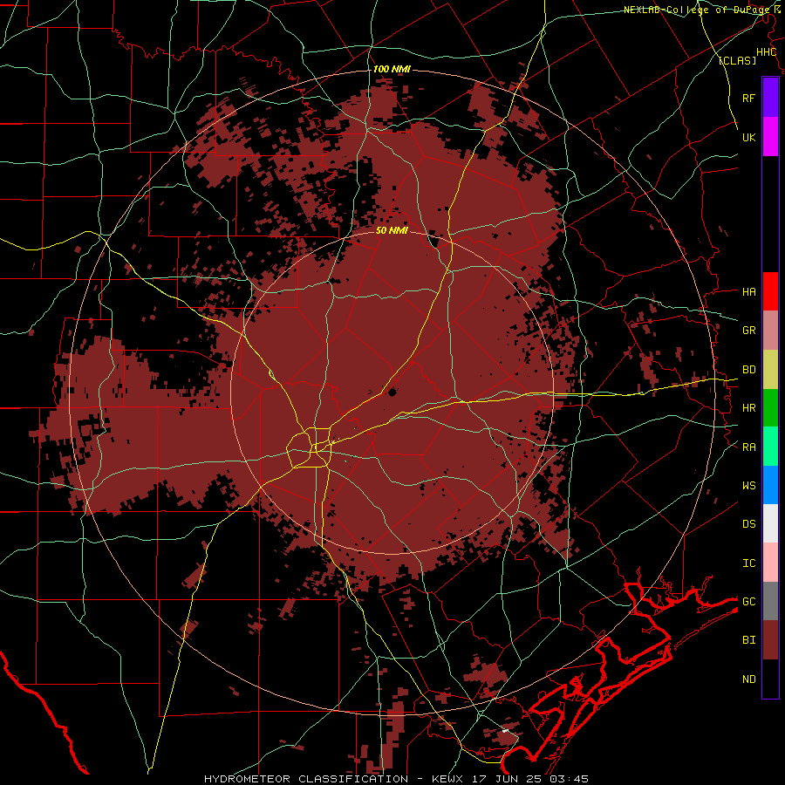Click the mint RA legend color swatch

pos(770,446)
